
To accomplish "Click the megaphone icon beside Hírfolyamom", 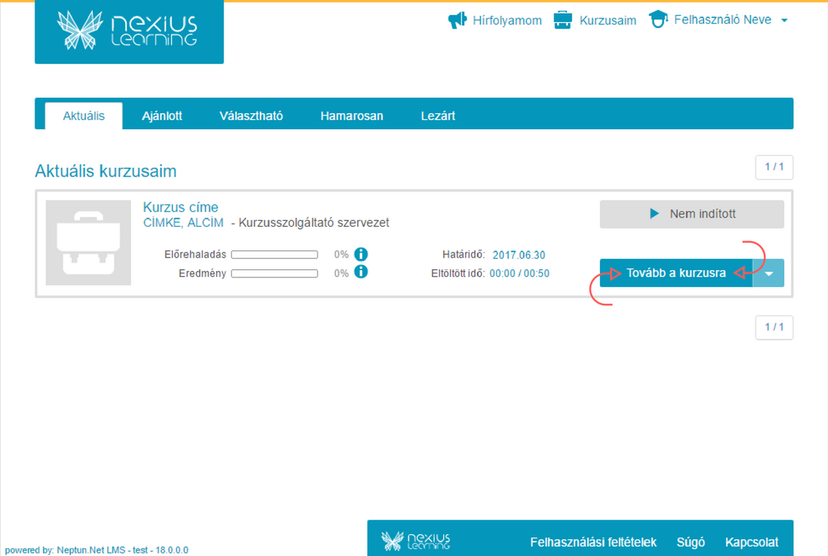I will (457, 20).
